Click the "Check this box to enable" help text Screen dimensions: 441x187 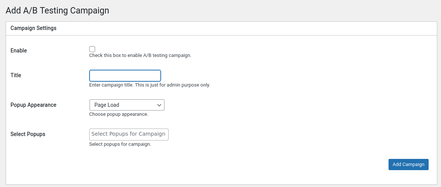tap(115, 55)
